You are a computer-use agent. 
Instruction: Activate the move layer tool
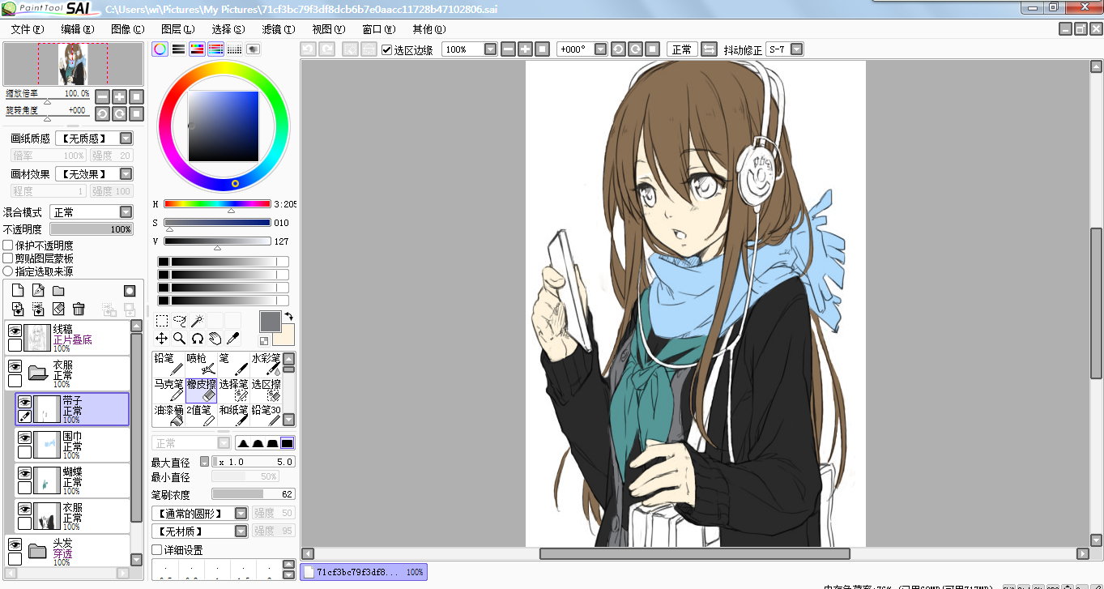tap(162, 339)
